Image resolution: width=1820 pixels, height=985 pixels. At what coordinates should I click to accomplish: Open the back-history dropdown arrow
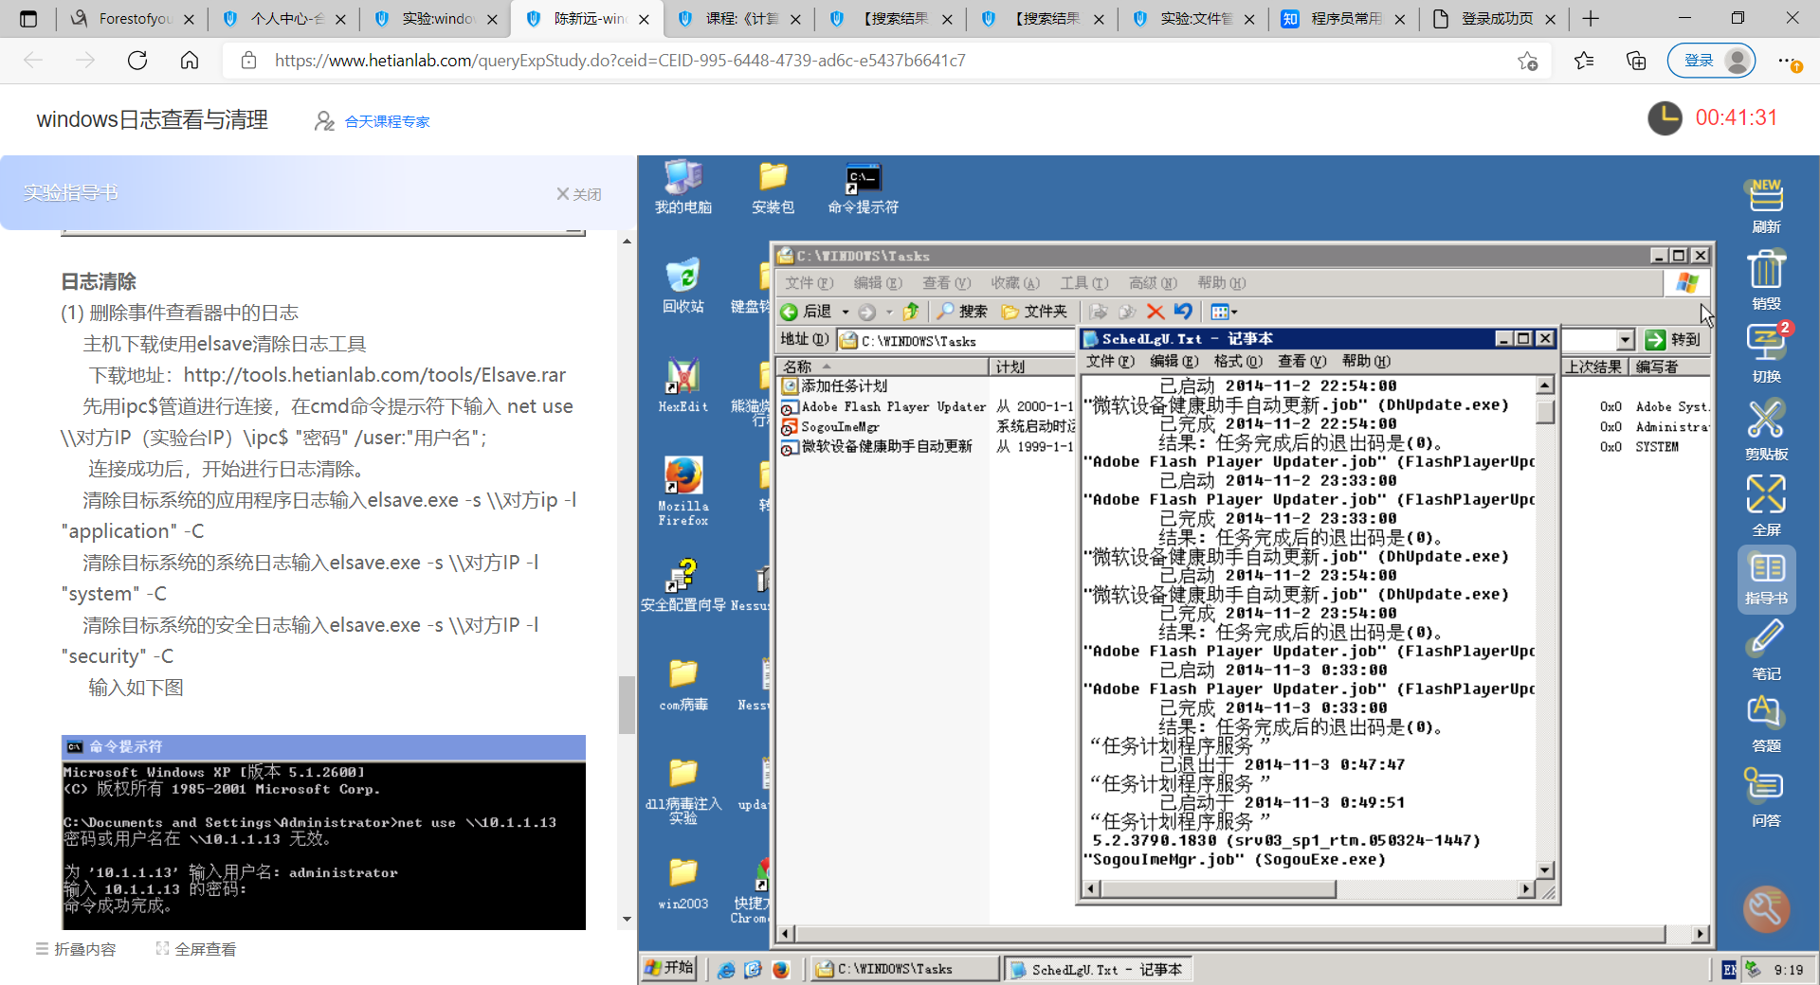[x=846, y=312]
